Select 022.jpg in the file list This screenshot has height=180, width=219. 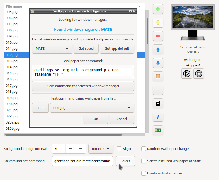12,116
